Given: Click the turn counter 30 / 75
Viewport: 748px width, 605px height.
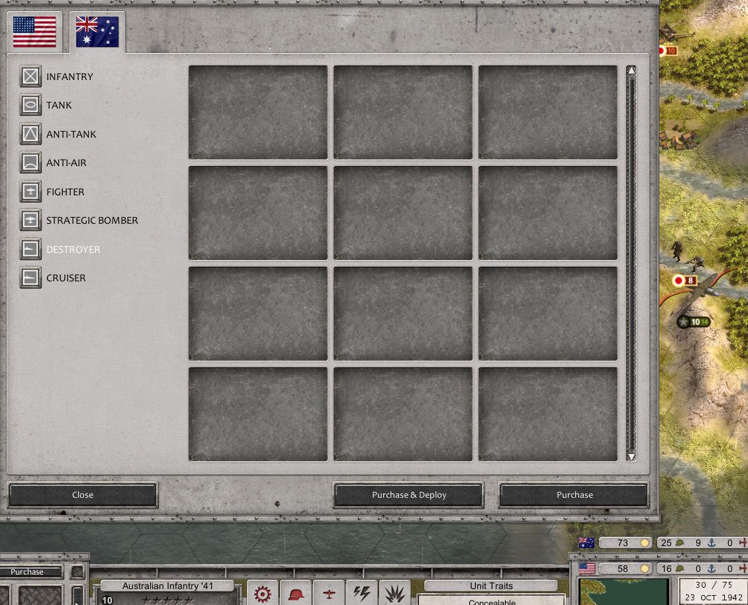Looking at the screenshot, I should click(714, 585).
